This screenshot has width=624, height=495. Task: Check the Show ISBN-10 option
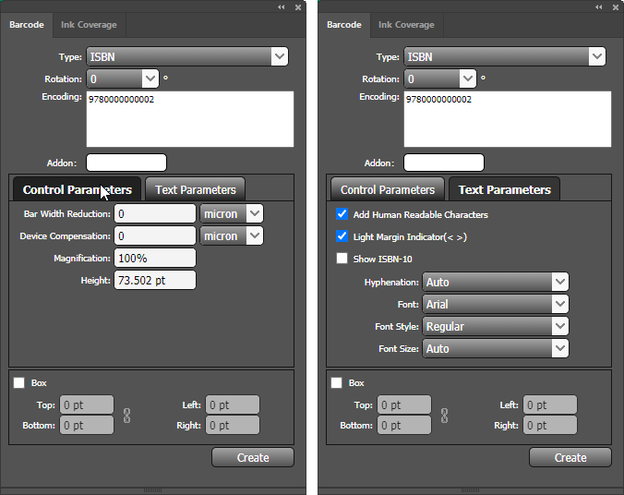[342, 259]
